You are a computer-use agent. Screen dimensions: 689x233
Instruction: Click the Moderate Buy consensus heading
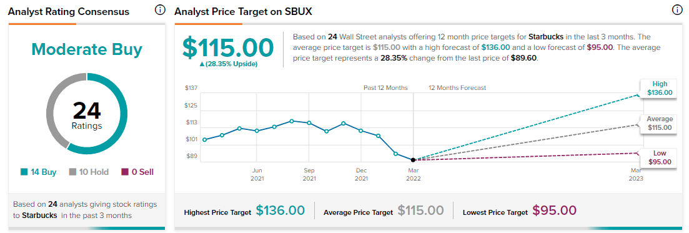87,50
